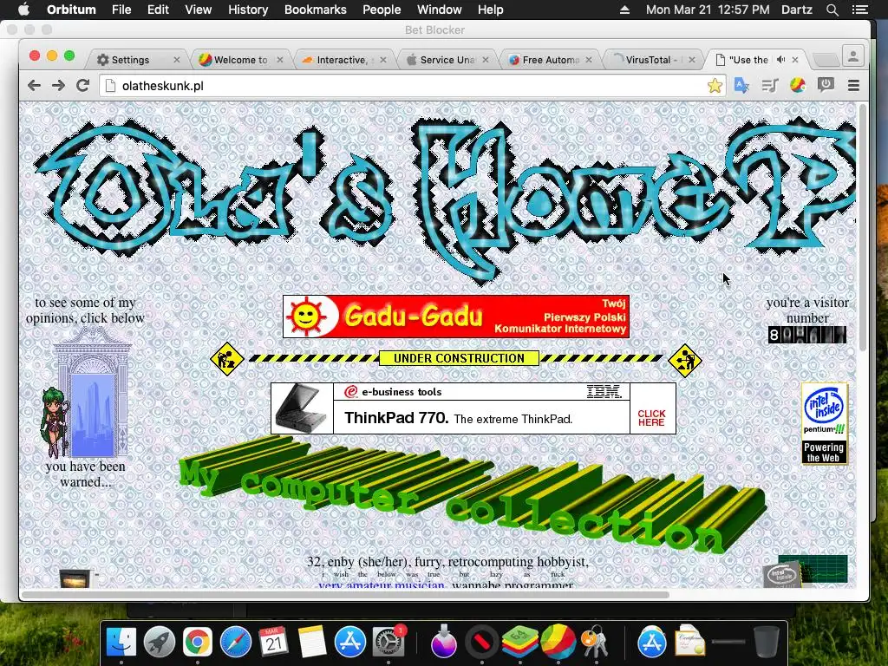Open the browser hamburger menu
This screenshot has height=666, width=888.
853,86
